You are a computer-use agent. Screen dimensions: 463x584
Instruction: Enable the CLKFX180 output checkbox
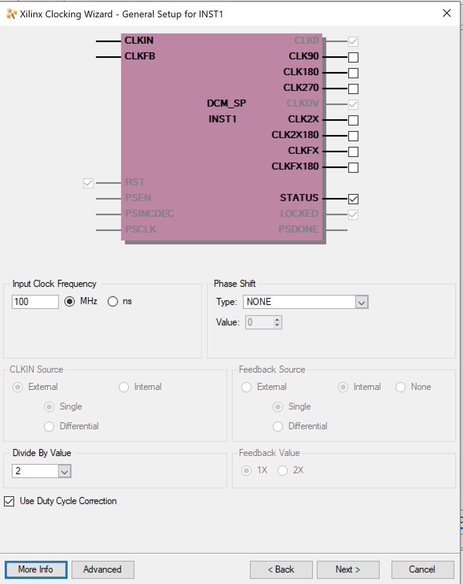click(x=353, y=168)
